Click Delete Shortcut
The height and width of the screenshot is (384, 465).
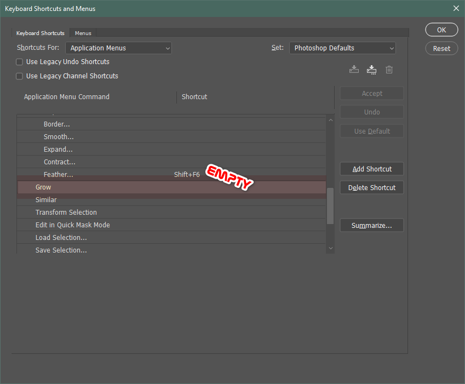[x=371, y=187]
